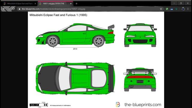
Task: Open the green 'b' extension icon
Action: [176, 9]
